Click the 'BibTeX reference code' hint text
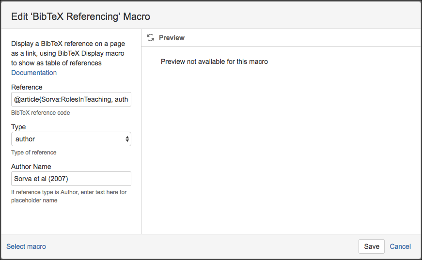This screenshot has width=422, height=260. coord(40,113)
